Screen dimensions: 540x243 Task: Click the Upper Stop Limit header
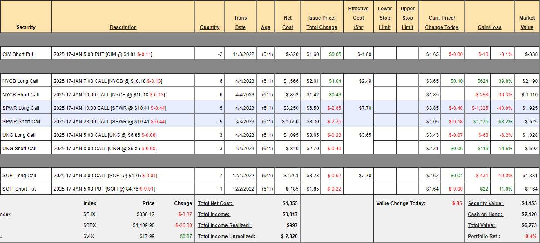[x=407, y=18]
